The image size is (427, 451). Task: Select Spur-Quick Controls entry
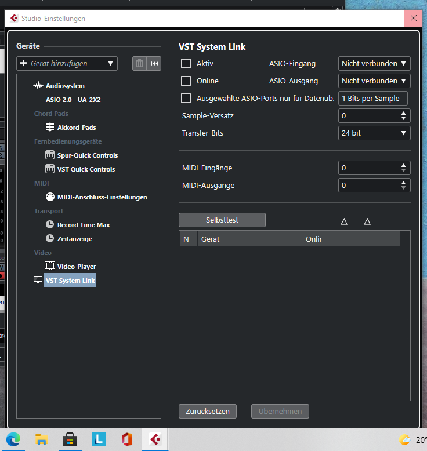coord(88,155)
